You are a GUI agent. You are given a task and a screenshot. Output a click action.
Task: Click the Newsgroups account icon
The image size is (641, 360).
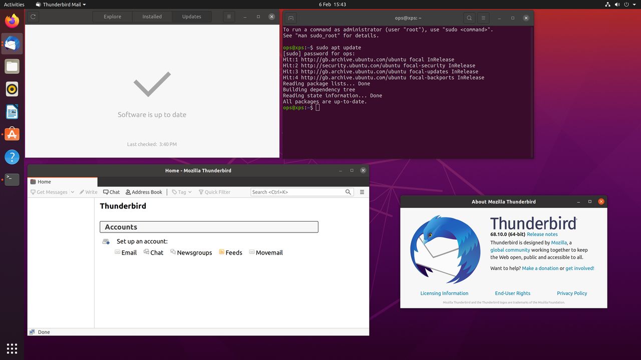[173, 252]
